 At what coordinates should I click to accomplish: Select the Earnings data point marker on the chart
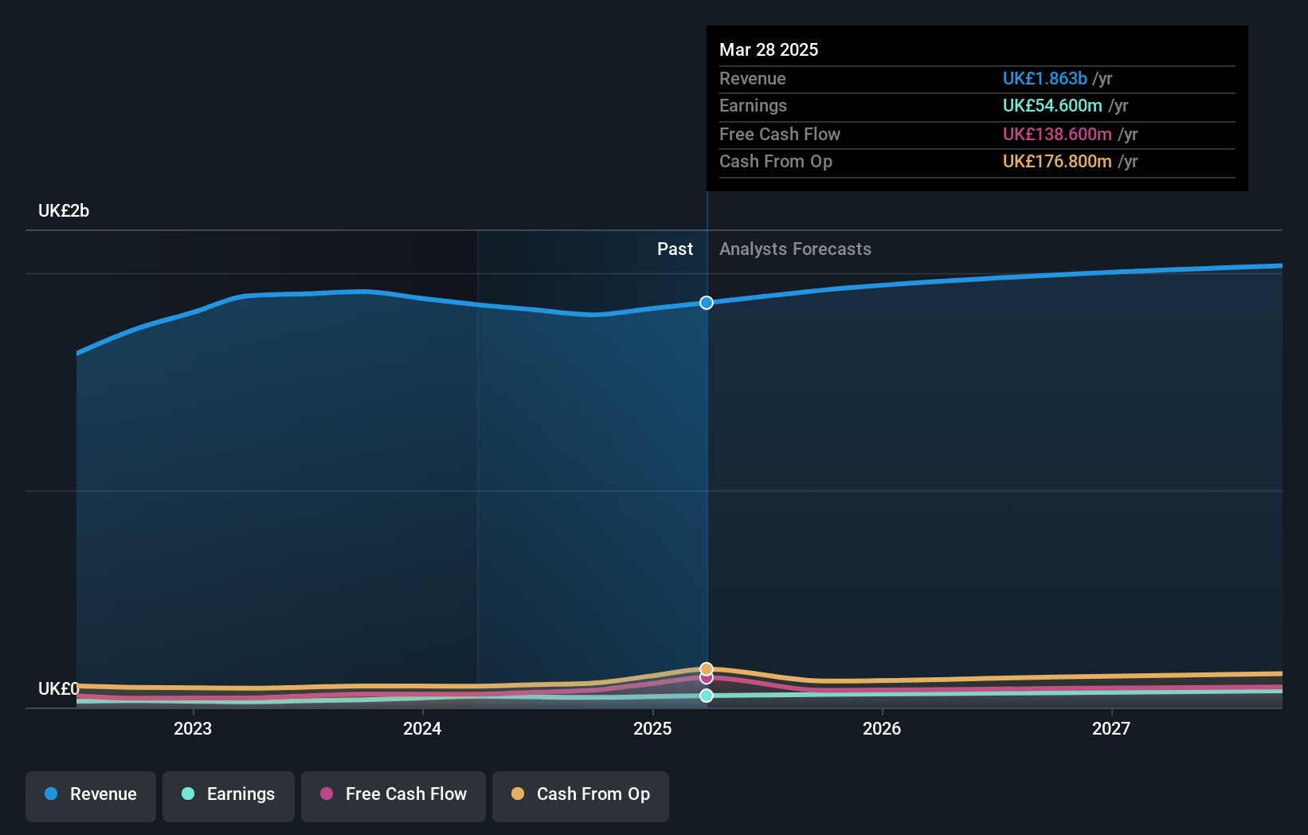[x=706, y=696]
